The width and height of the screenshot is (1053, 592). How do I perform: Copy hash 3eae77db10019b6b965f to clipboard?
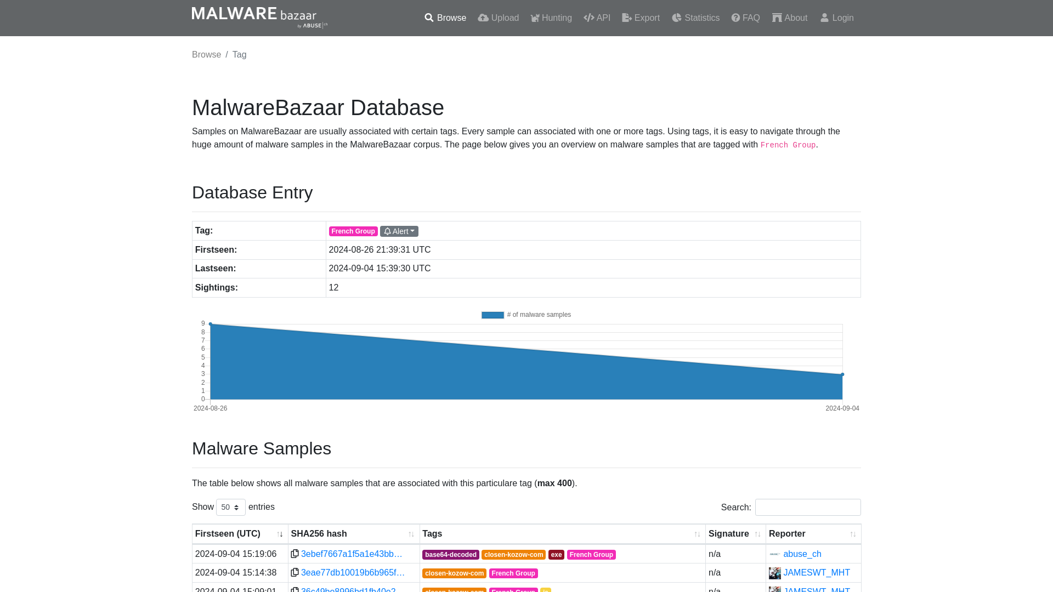coord(295,572)
